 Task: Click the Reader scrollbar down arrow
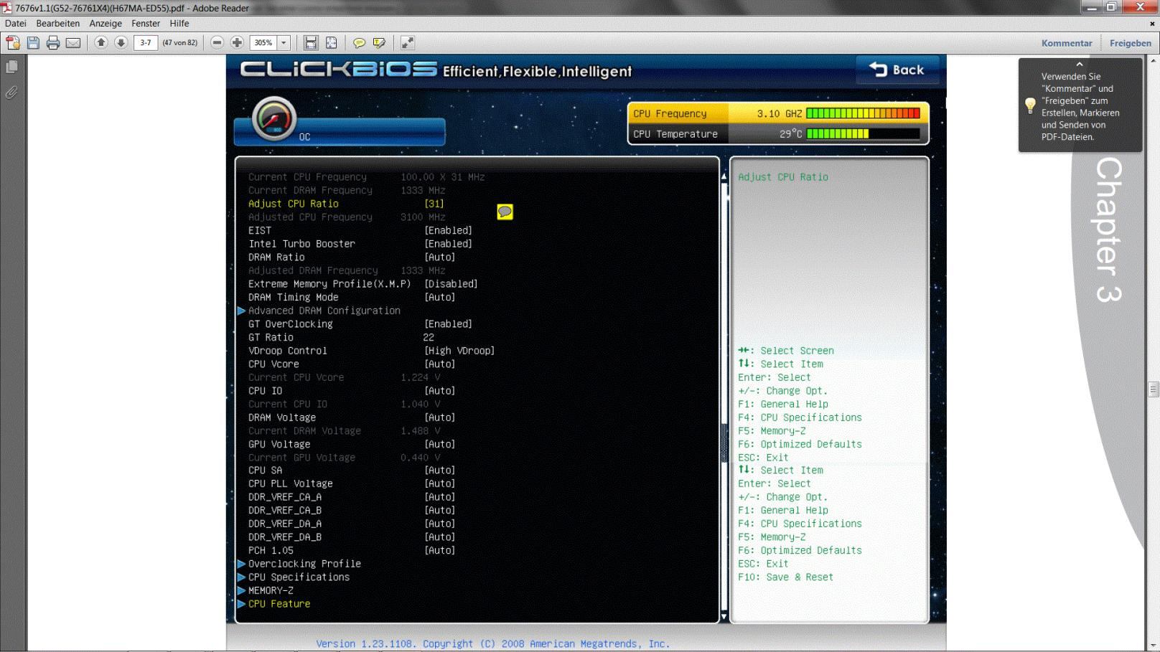click(x=1154, y=645)
